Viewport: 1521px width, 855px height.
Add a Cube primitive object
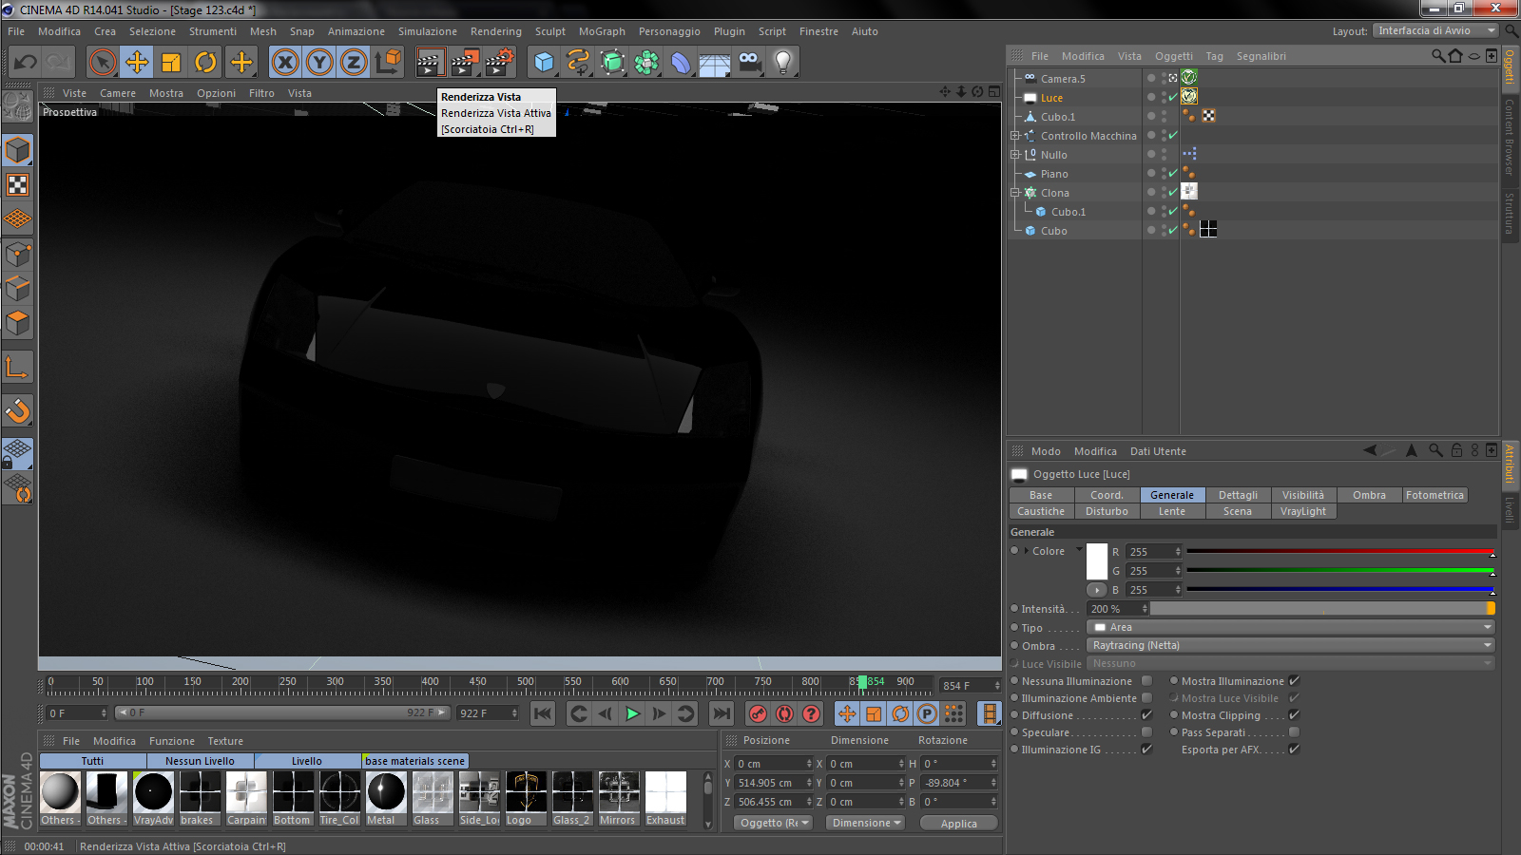point(544,63)
